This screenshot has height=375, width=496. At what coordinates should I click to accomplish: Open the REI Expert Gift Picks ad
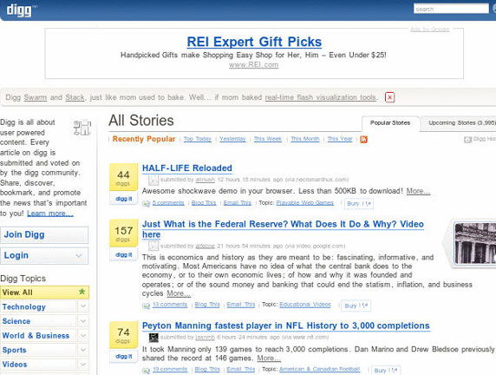click(x=254, y=42)
